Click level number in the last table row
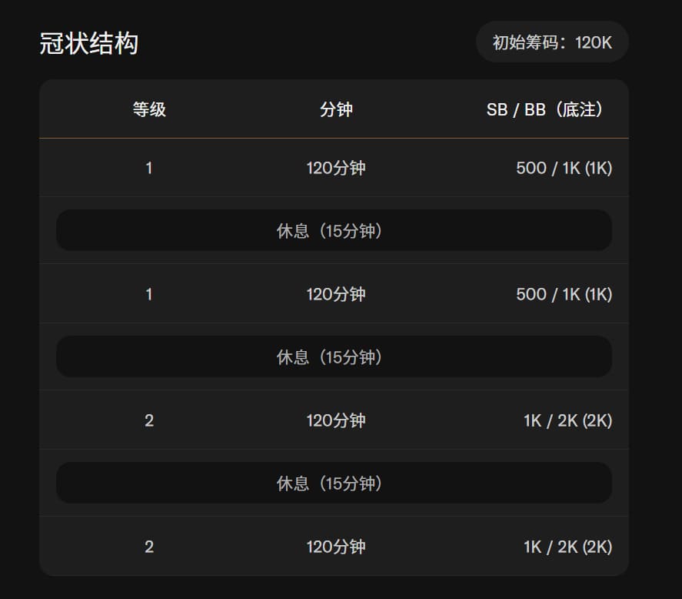 pos(149,547)
